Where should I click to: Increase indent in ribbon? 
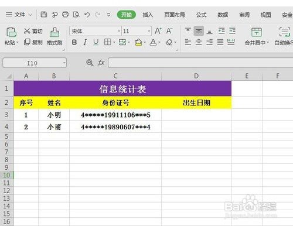point(232,31)
